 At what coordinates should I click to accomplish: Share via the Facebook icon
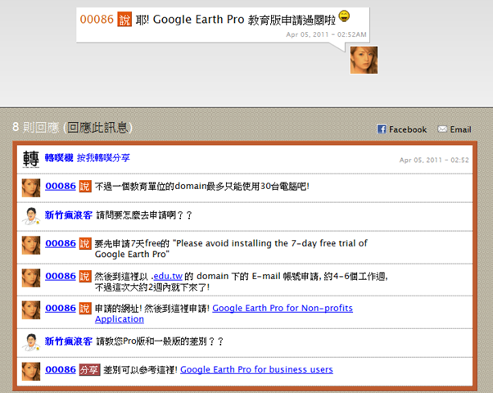point(382,129)
